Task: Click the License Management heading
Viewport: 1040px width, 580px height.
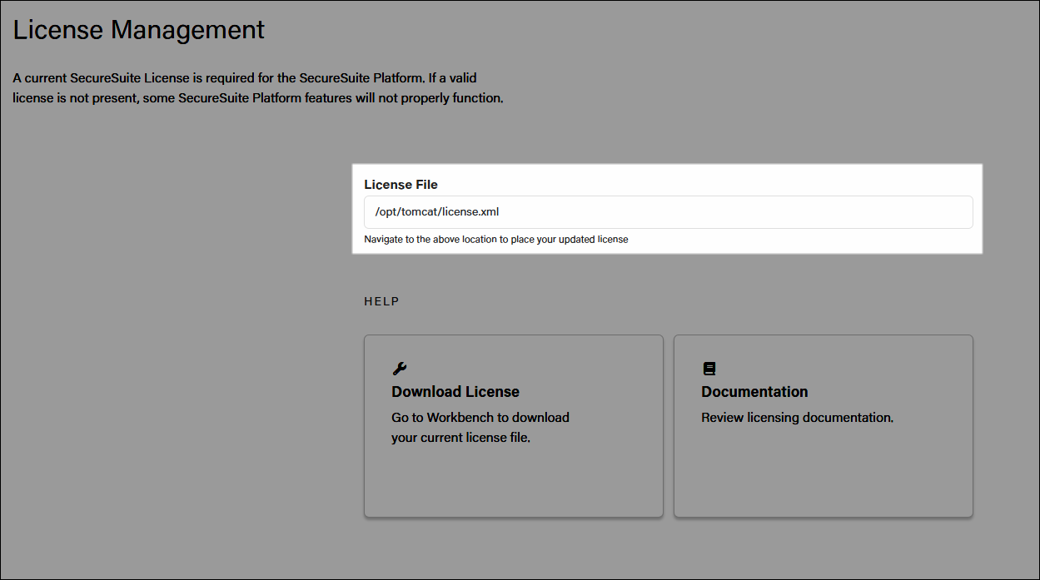Action: coord(139,30)
